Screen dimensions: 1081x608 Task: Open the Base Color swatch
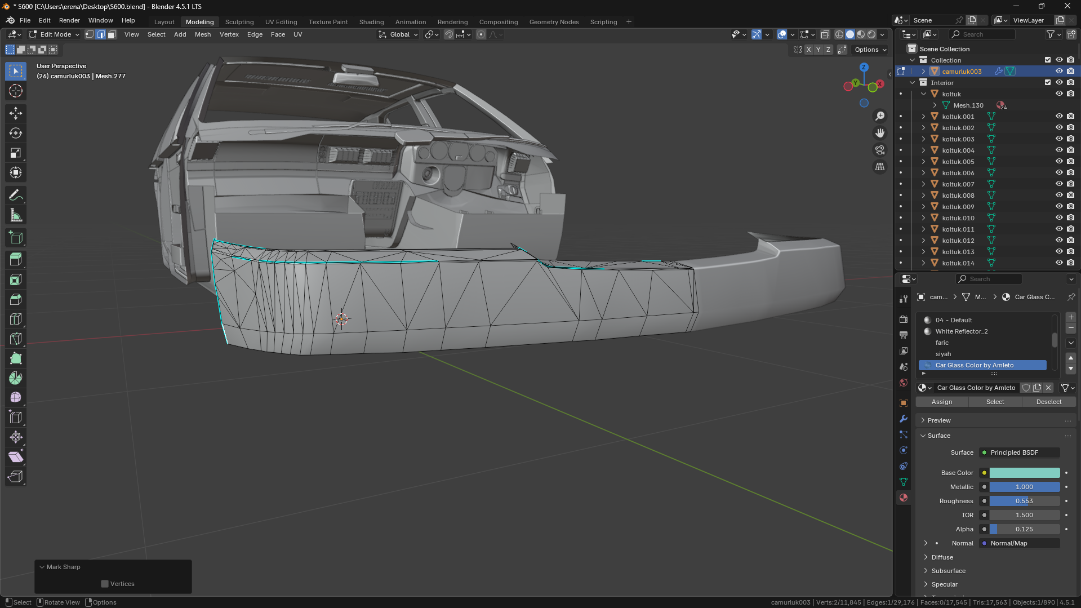pos(1024,473)
